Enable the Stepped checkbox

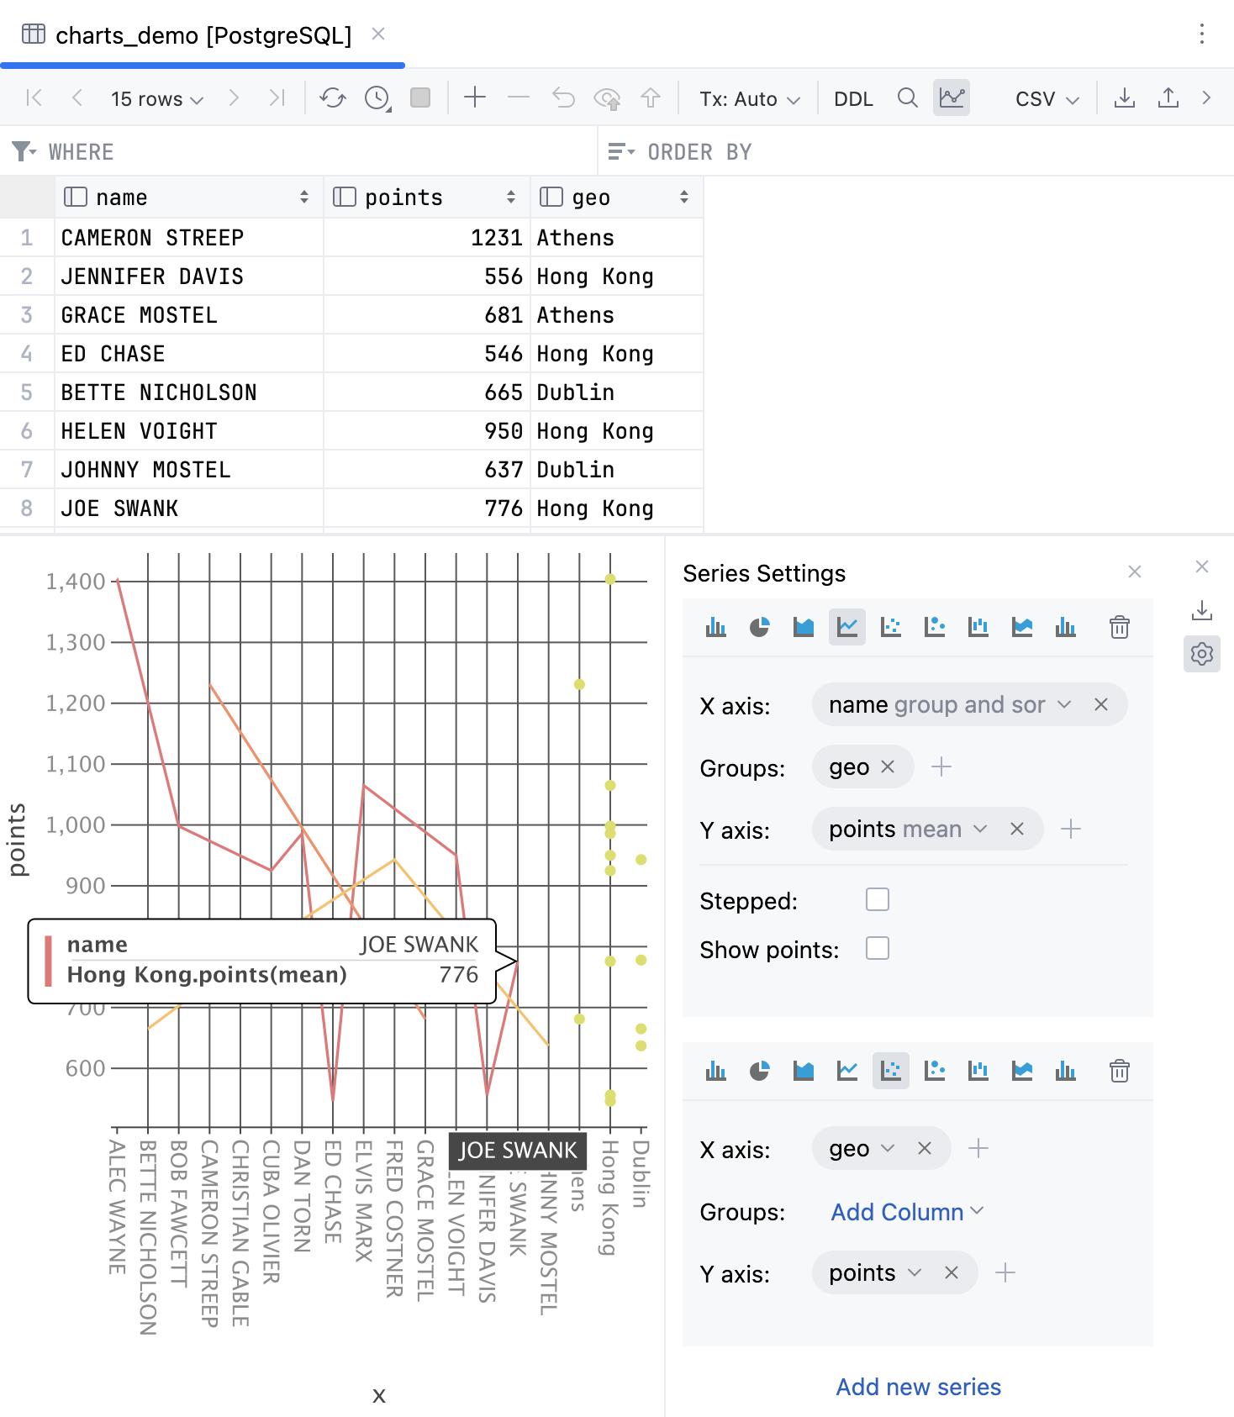click(877, 899)
